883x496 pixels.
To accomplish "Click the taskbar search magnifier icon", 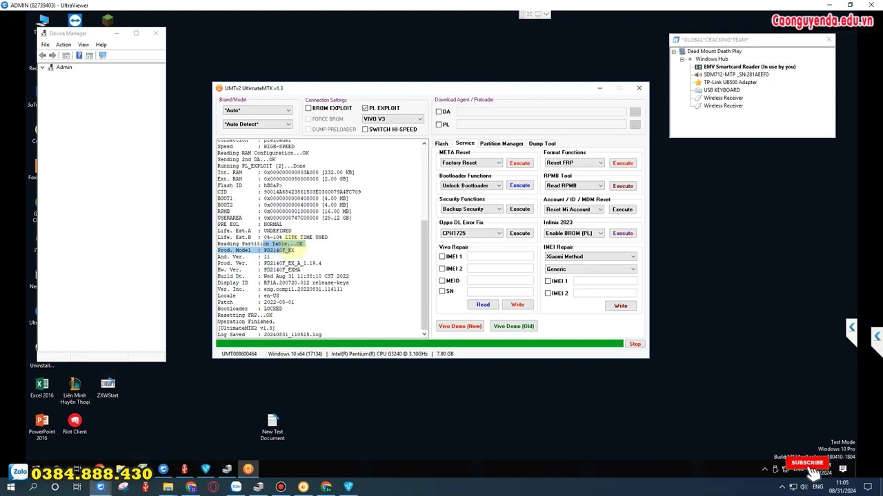I will (x=32, y=487).
